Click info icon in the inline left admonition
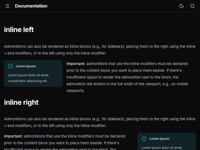The image size is (200, 150). click(10, 66)
